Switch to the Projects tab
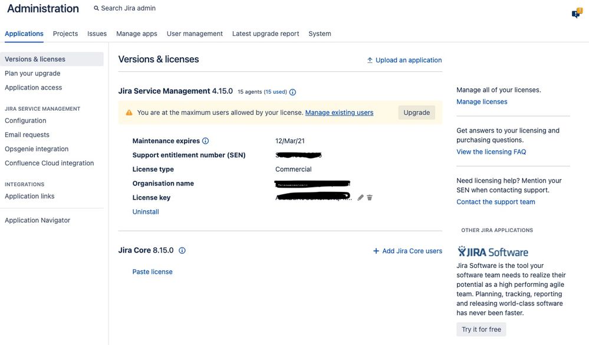The image size is (589, 345). point(65,34)
